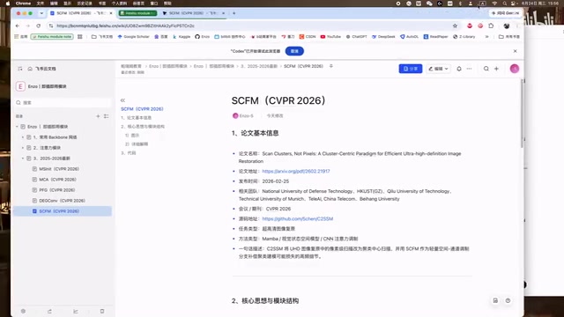The width and height of the screenshot is (564, 317).
Task: Bookmark this page with the star icon
Action: 455,26
